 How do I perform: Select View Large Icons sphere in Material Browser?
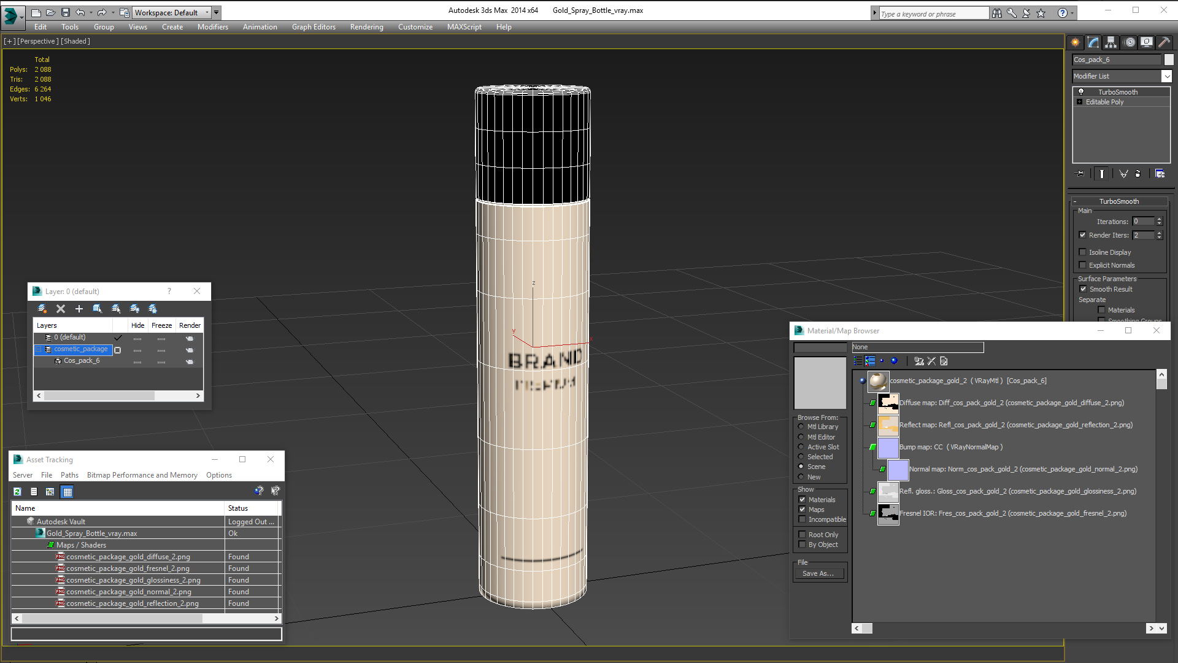pyautogui.click(x=894, y=361)
